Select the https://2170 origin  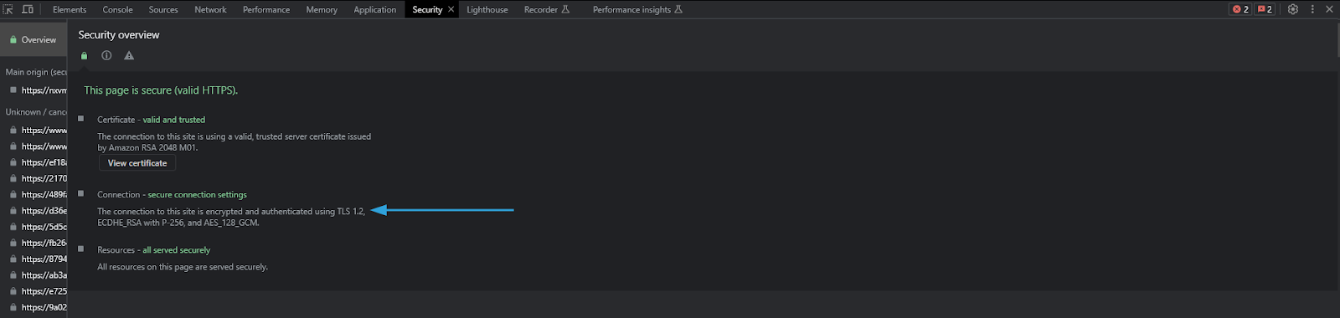(x=33, y=178)
